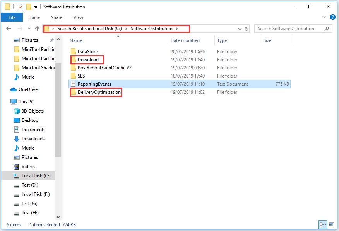This screenshot has width=339, height=231.
Task: Switch to Large icons view in status bar
Action: tap(331, 224)
